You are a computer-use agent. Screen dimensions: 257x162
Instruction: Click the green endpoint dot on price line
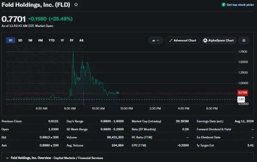pos(118,93)
